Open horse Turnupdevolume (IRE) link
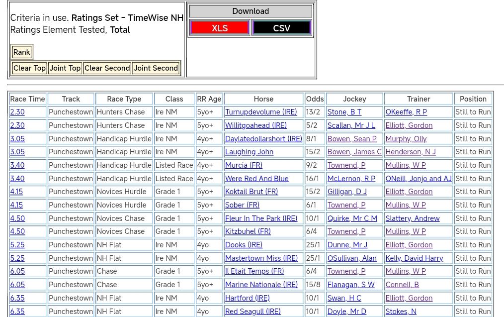Viewport: 504px width, 317px height. pos(260,112)
